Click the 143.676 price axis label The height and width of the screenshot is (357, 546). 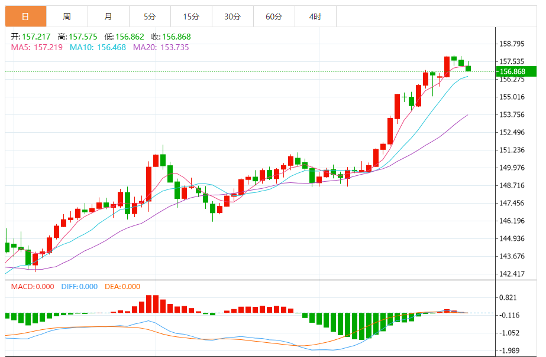[x=512, y=256]
